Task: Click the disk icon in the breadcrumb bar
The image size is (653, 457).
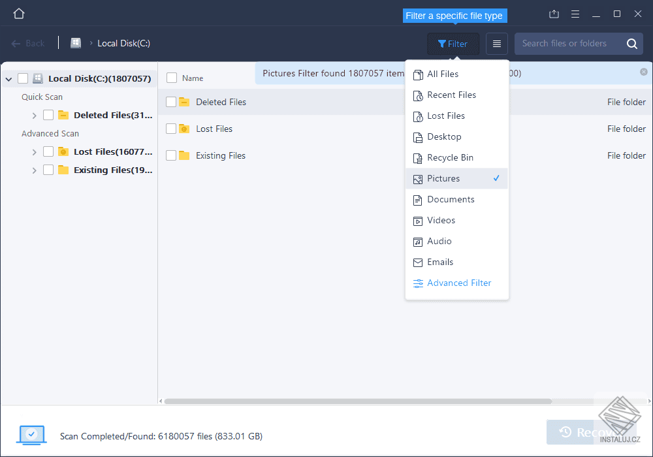Action: (x=76, y=42)
